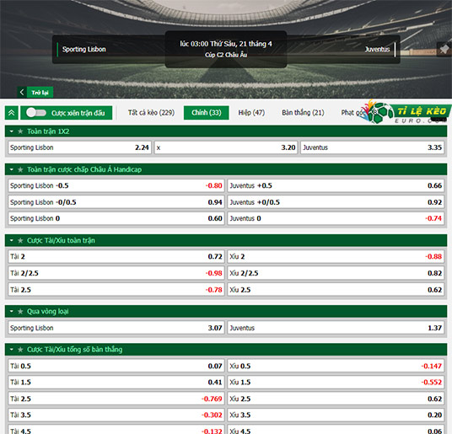Open the Bàn thắng (21) tab
Screen dimensions: 452x434
point(303,113)
